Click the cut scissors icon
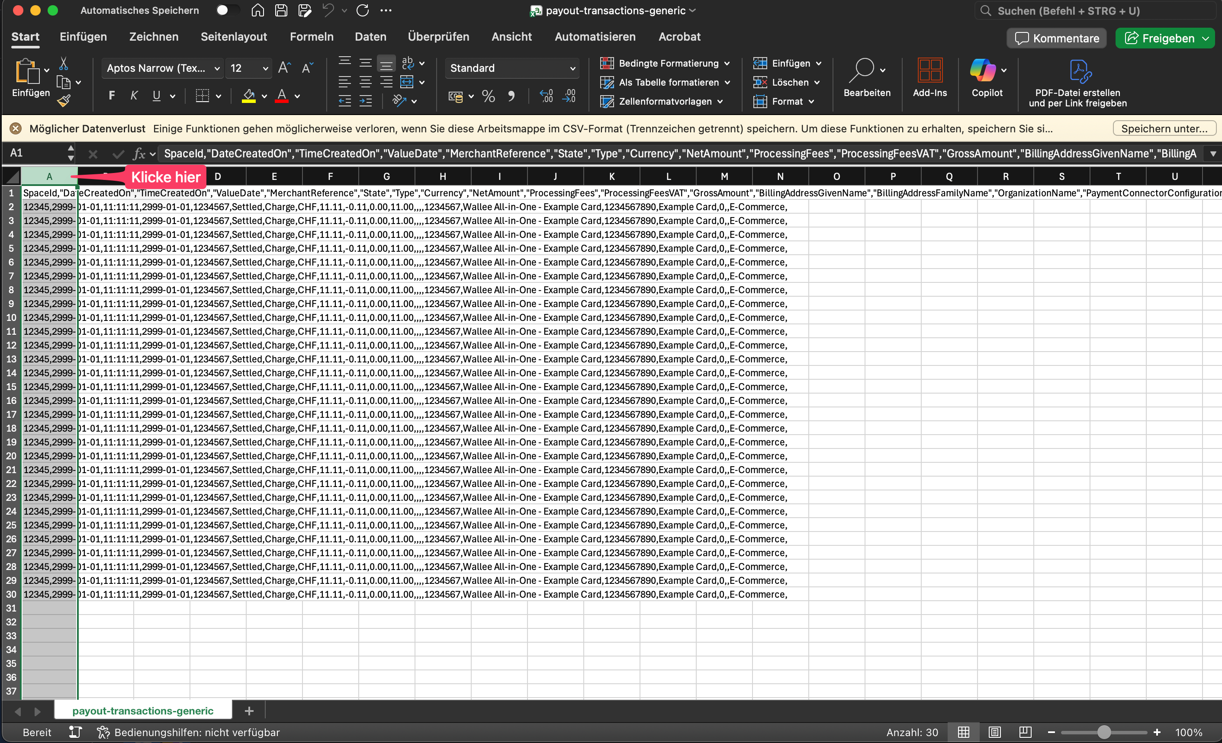This screenshot has width=1222, height=743. click(x=64, y=64)
